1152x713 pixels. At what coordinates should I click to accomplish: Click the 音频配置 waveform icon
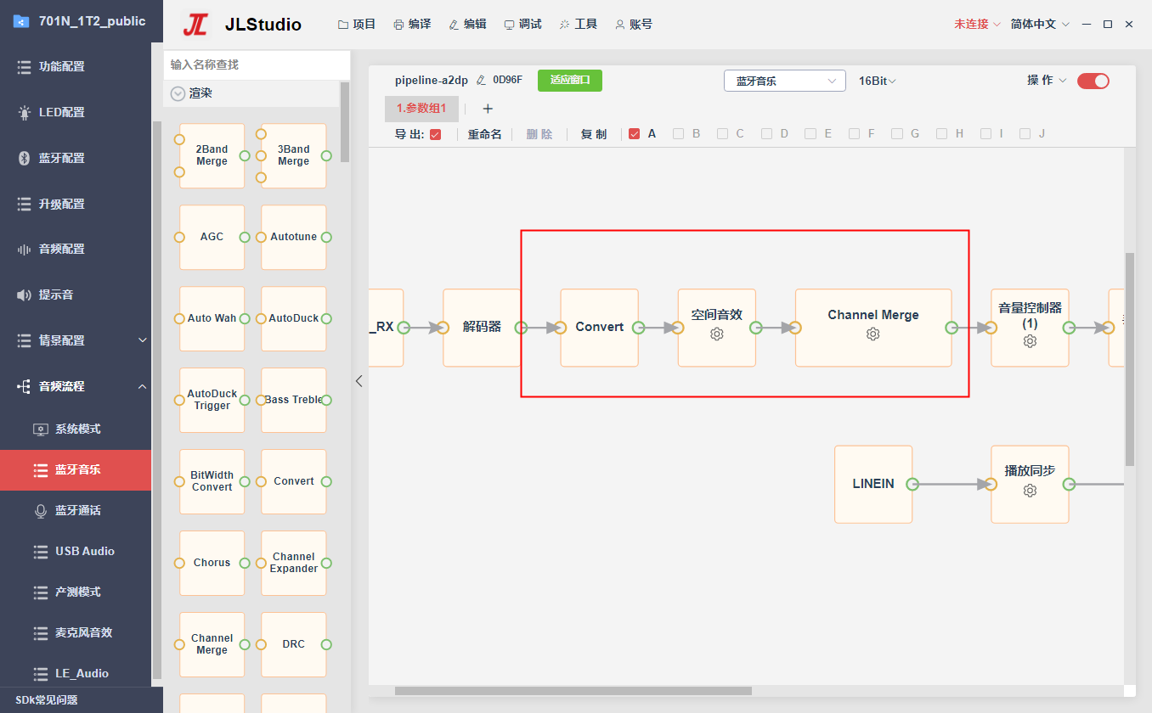click(x=24, y=249)
